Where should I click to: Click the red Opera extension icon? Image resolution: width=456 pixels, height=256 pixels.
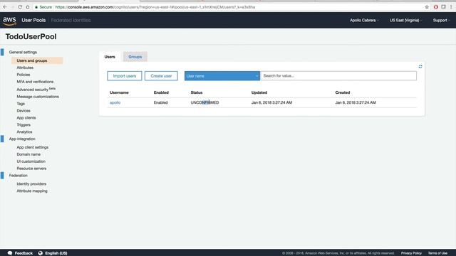tap(435, 7)
